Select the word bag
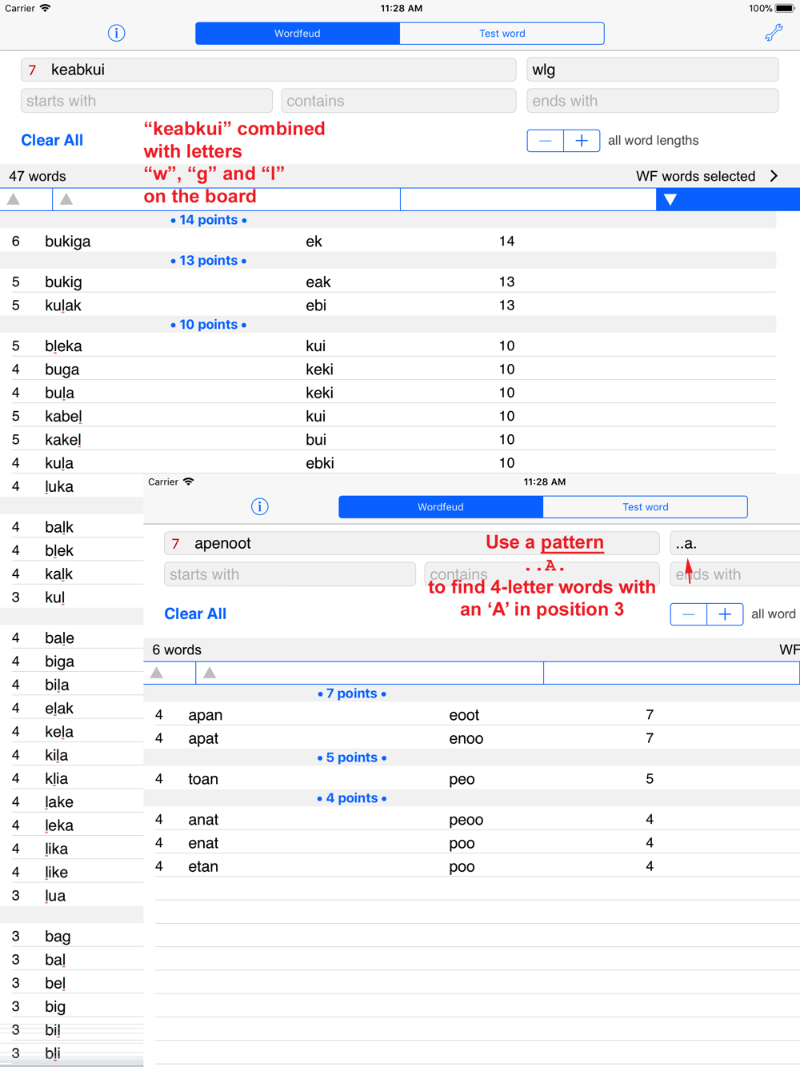This screenshot has width=800, height=1067. click(58, 936)
